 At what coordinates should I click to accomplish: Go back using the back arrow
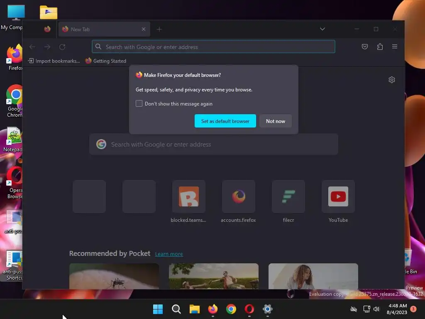[x=32, y=47]
